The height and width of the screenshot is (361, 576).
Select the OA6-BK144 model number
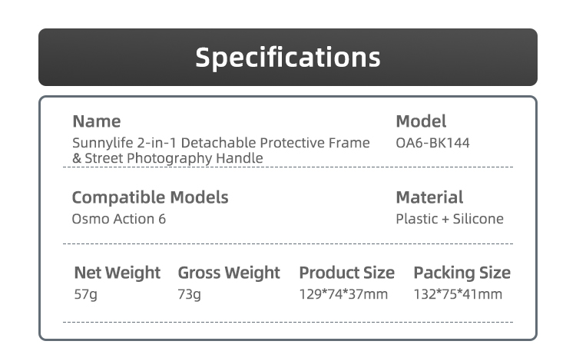tap(432, 143)
